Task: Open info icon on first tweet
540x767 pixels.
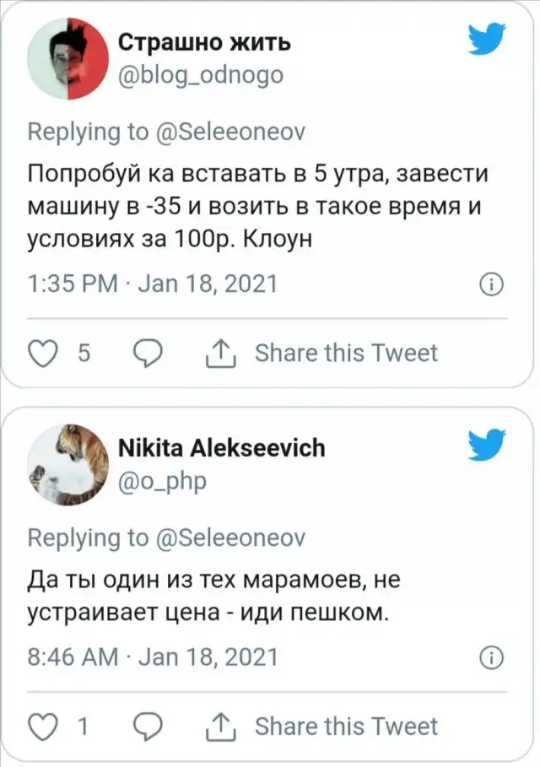Action: [490, 284]
